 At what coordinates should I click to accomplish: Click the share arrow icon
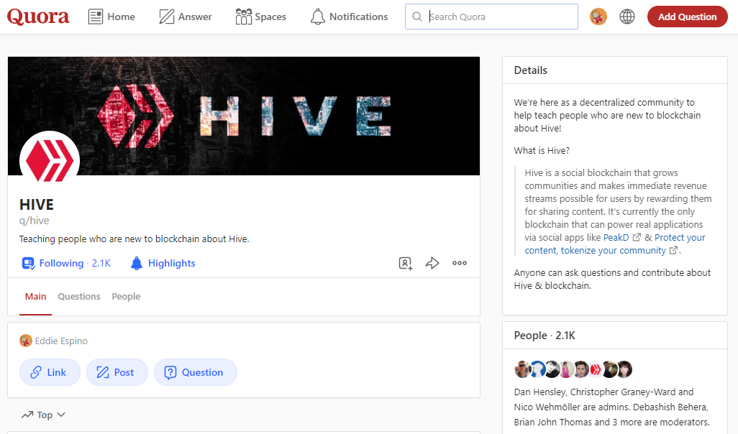(x=432, y=263)
